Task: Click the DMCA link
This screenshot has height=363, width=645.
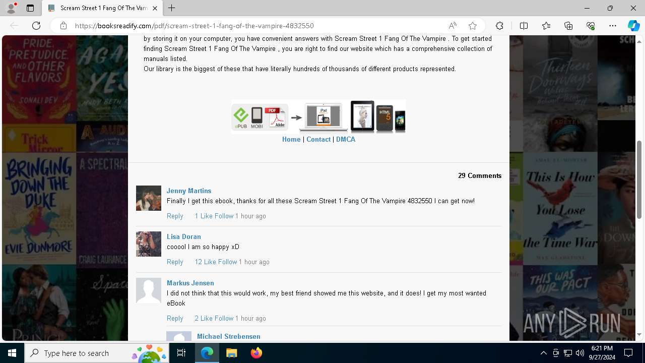Action: [346, 139]
